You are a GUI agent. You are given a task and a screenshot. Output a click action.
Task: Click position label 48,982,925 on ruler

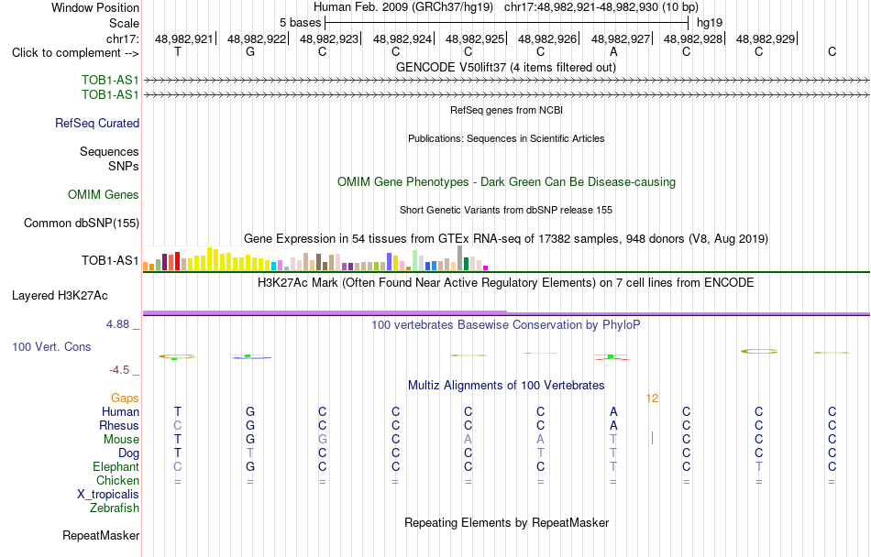(474, 38)
